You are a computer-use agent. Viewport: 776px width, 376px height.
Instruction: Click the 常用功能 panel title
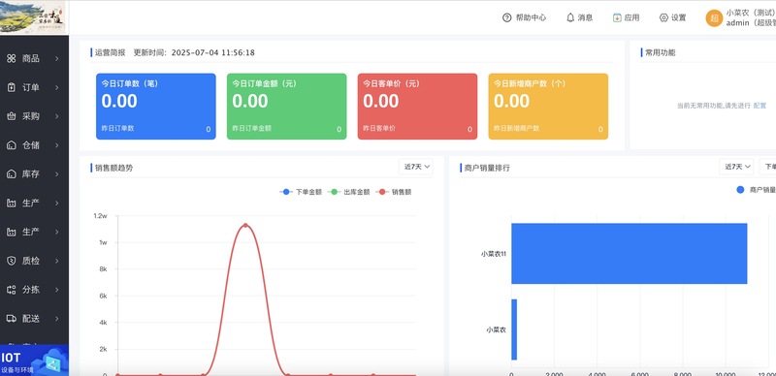coord(661,52)
